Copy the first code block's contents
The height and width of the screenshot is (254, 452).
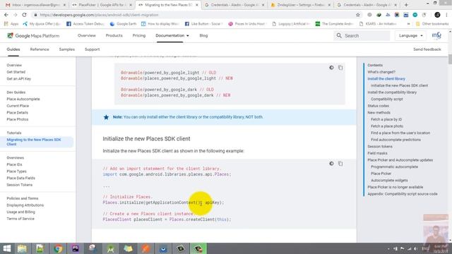click(x=340, y=68)
